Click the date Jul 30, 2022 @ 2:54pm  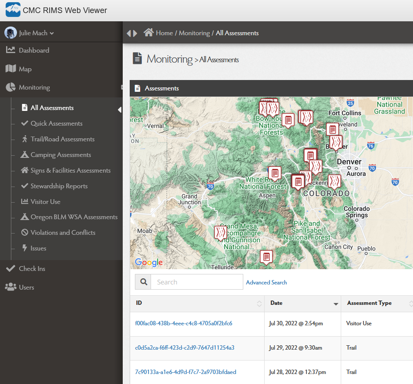[x=296, y=323]
